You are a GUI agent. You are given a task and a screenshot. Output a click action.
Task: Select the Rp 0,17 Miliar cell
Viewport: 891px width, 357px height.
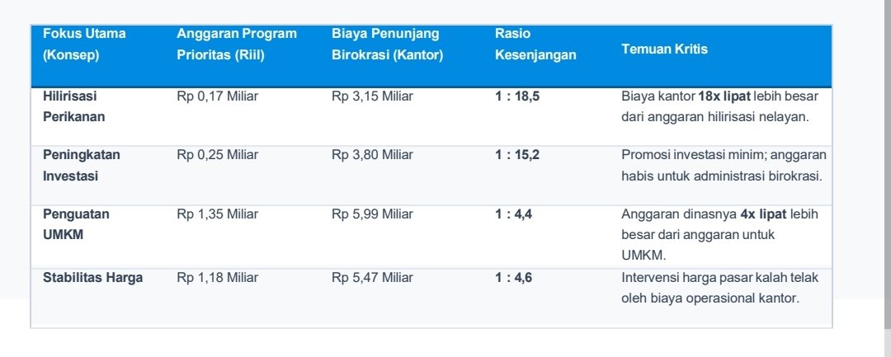click(x=217, y=96)
